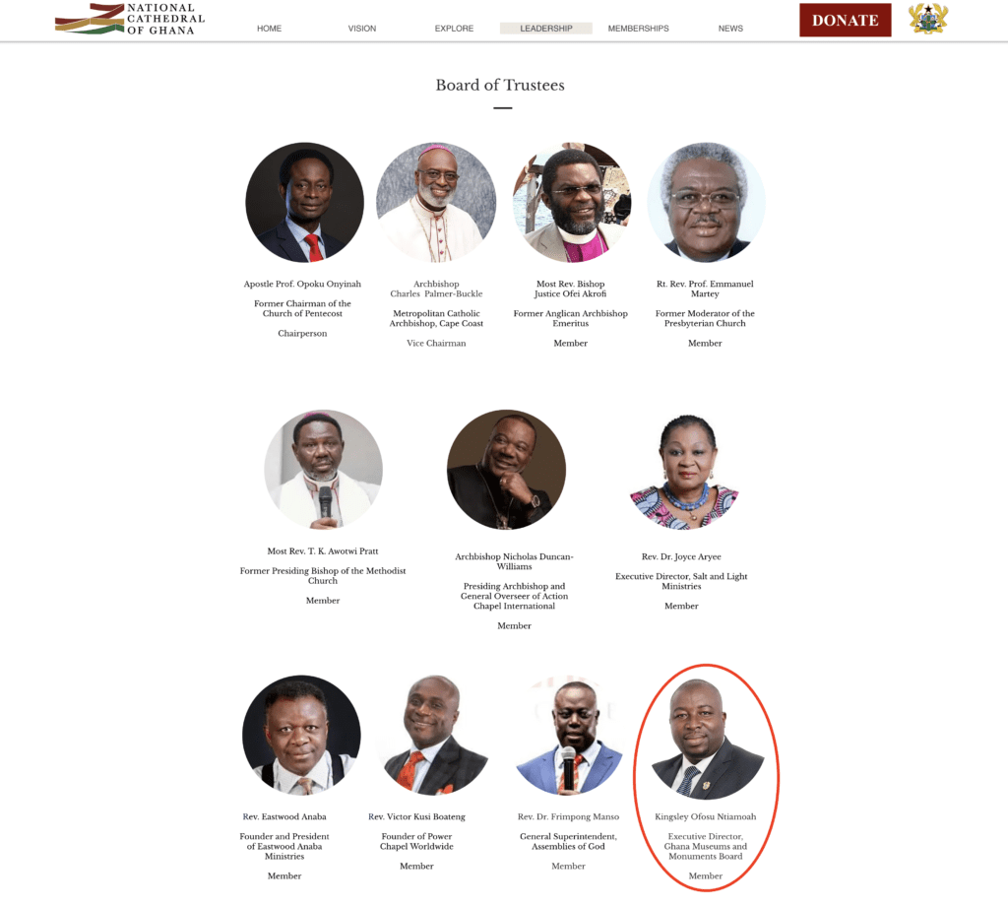Click Rev. Dr. Frimpong Manso's portrait
1008x906 pixels.
point(569,735)
